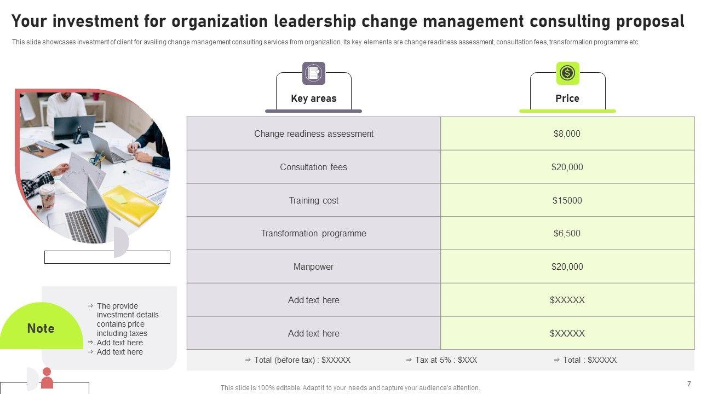Click the Total (before tax) text
Image resolution: width=701 pixels, height=394 pixels.
298,360
